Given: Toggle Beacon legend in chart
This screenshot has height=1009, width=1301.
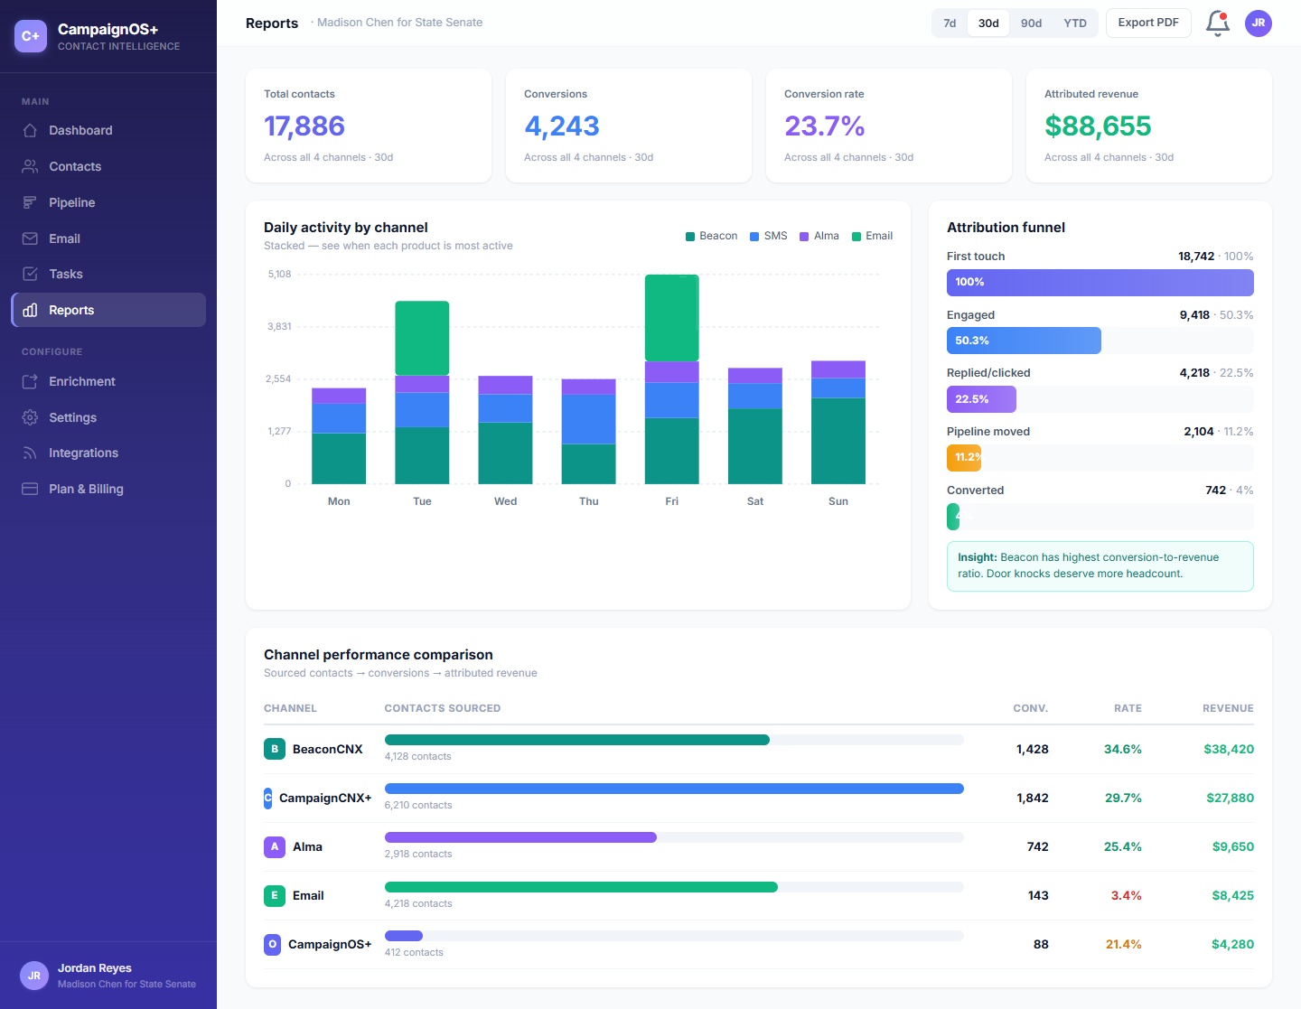Looking at the screenshot, I should [712, 236].
